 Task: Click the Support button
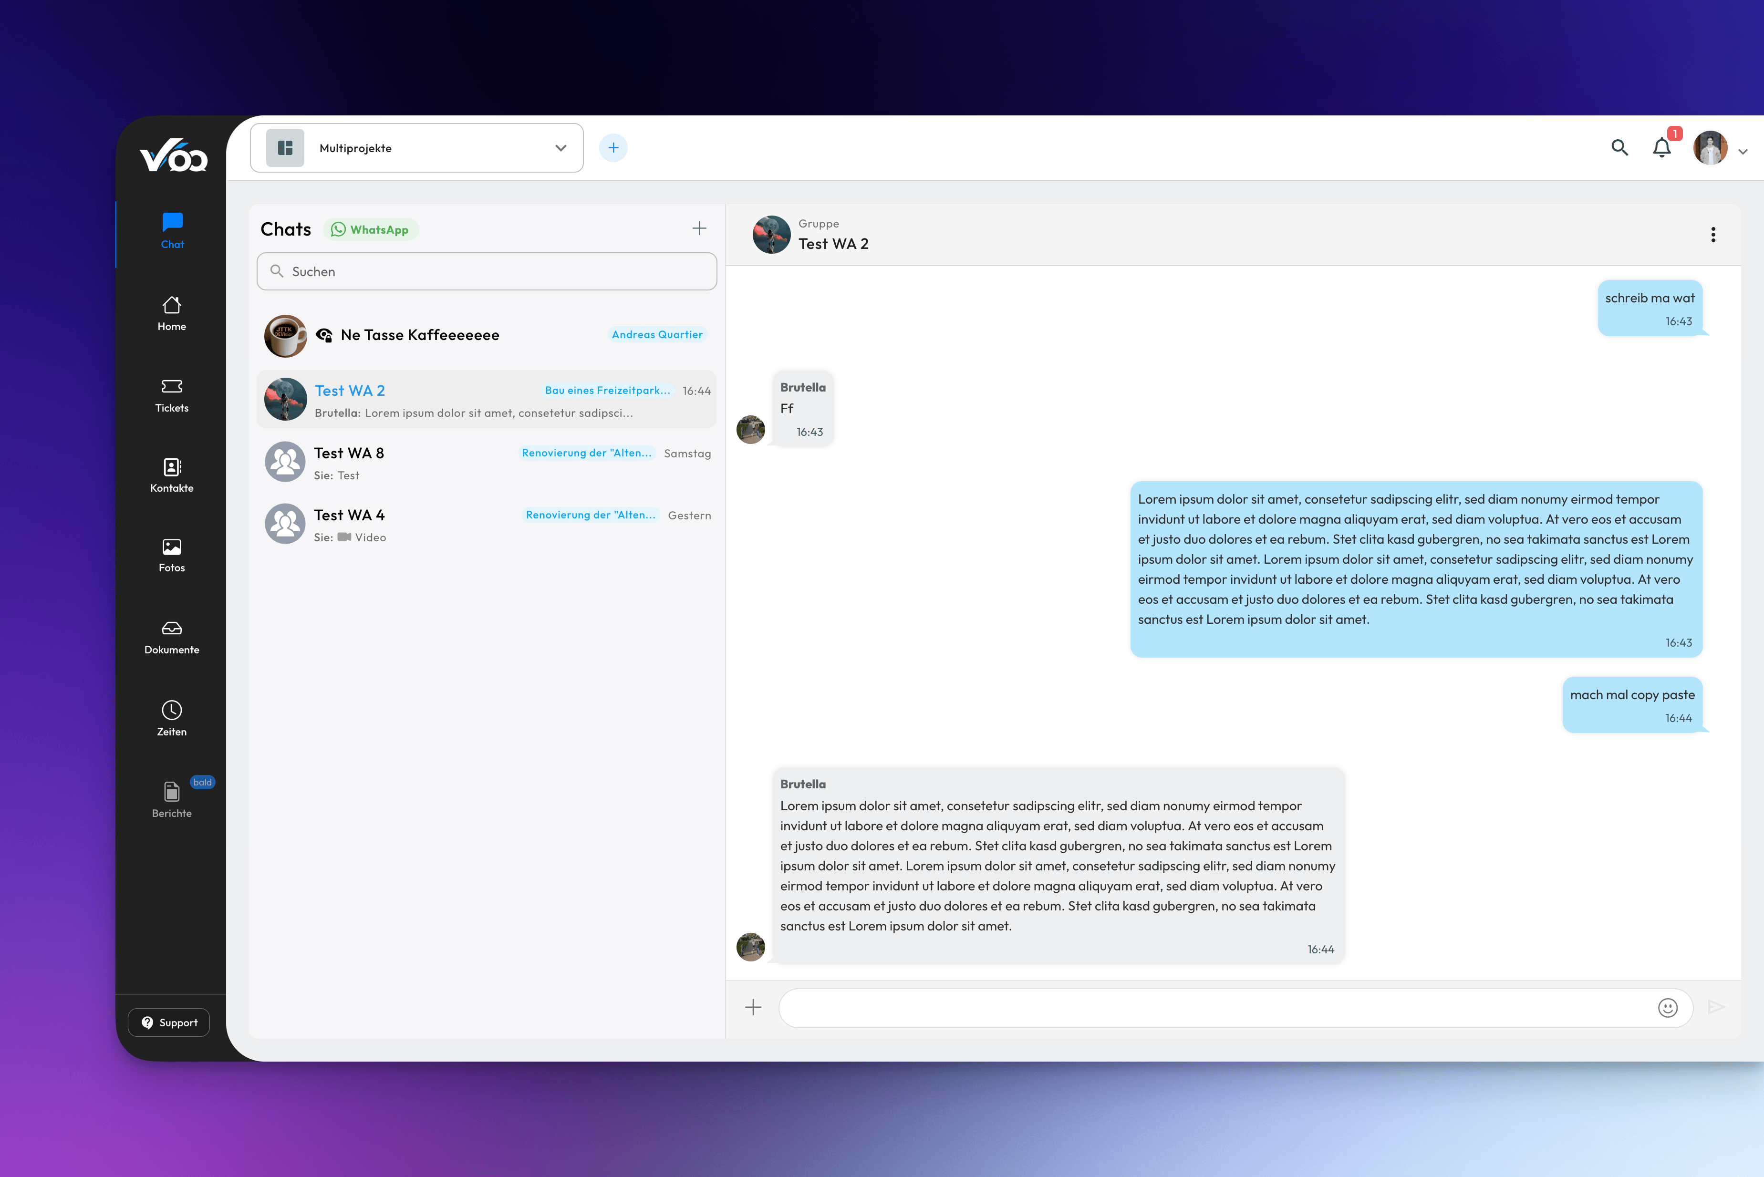click(x=168, y=1022)
